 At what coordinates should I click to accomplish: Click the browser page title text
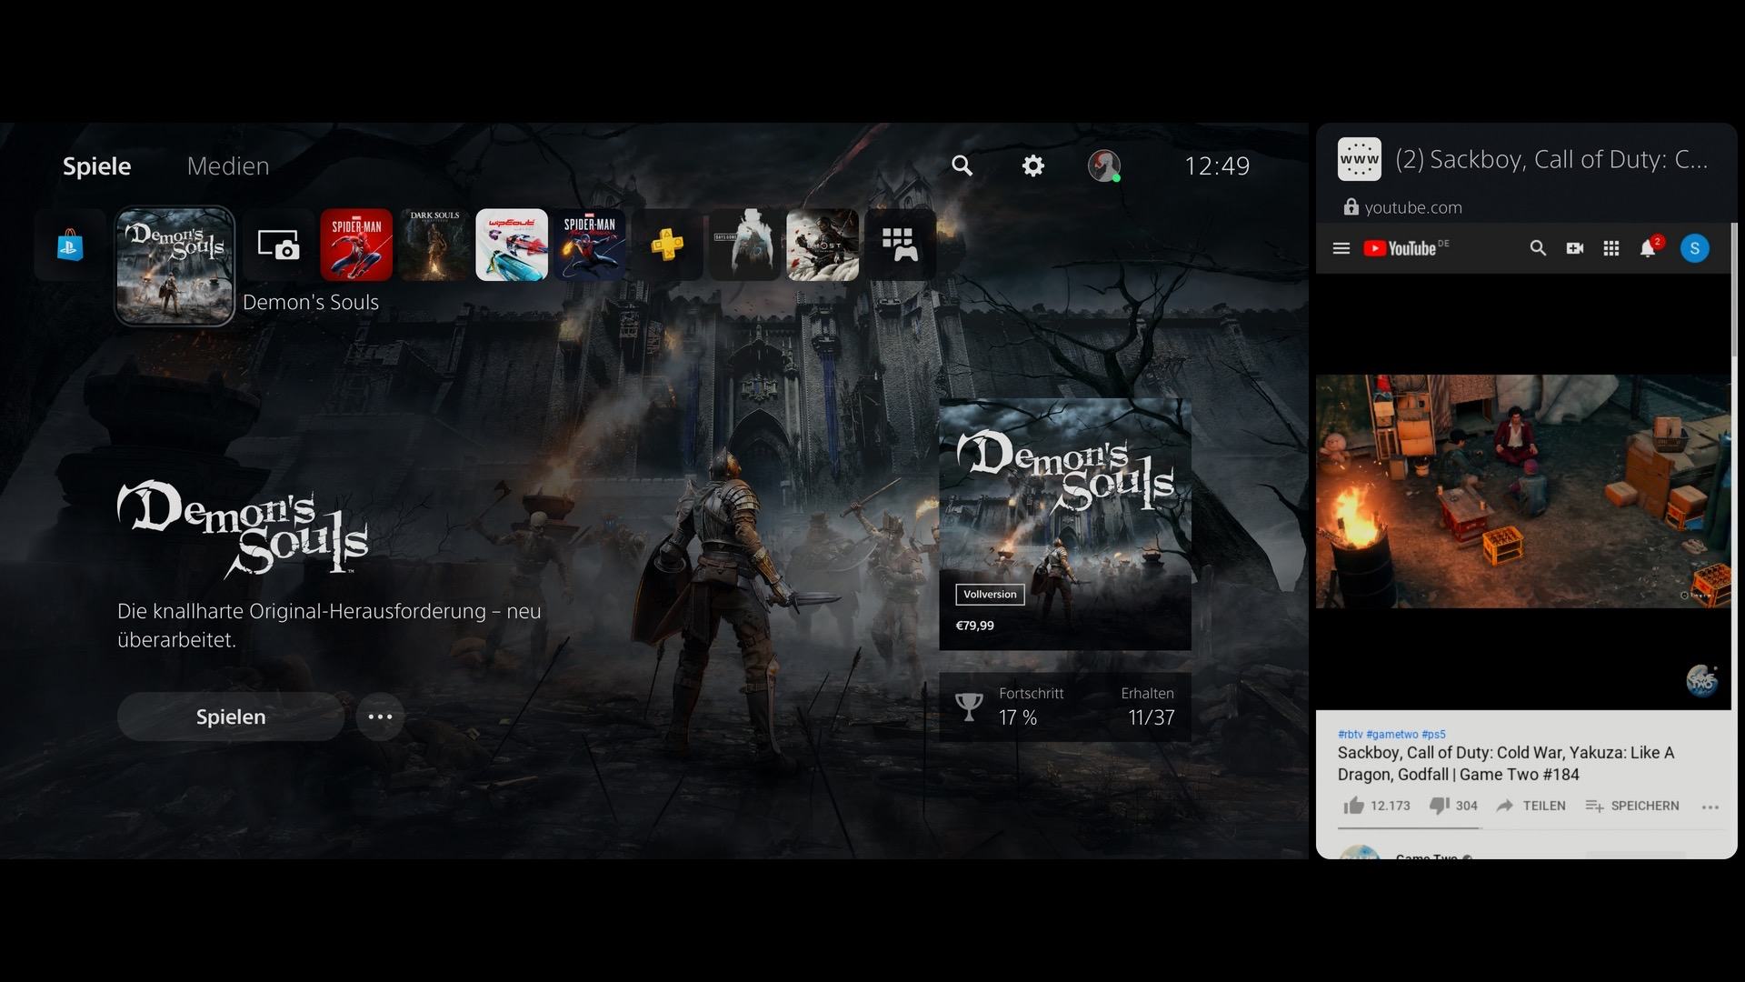point(1551,159)
